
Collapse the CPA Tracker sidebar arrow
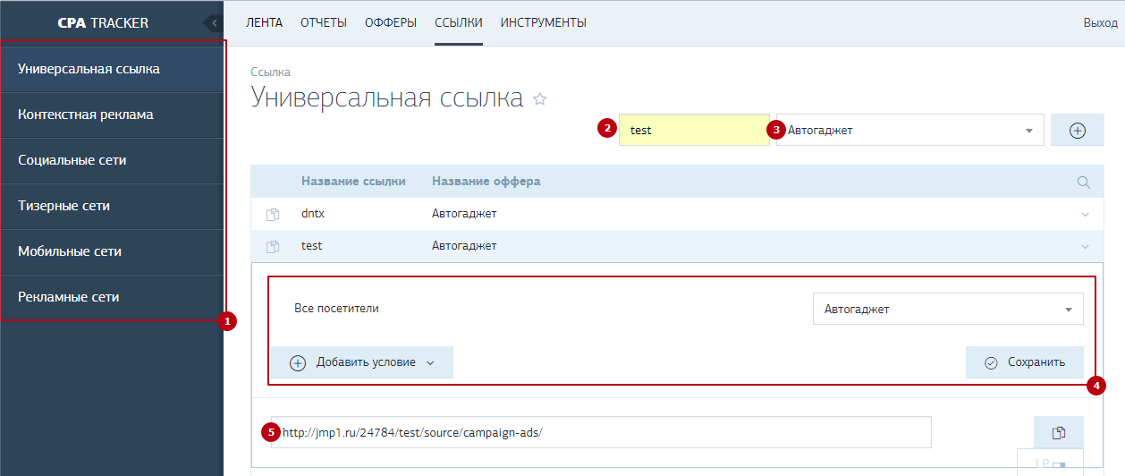[214, 23]
